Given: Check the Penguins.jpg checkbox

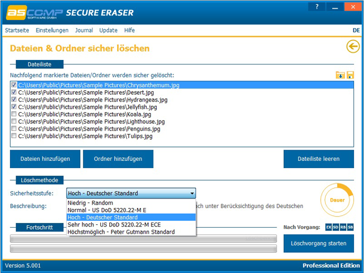Looking at the screenshot, I should (x=14, y=128).
